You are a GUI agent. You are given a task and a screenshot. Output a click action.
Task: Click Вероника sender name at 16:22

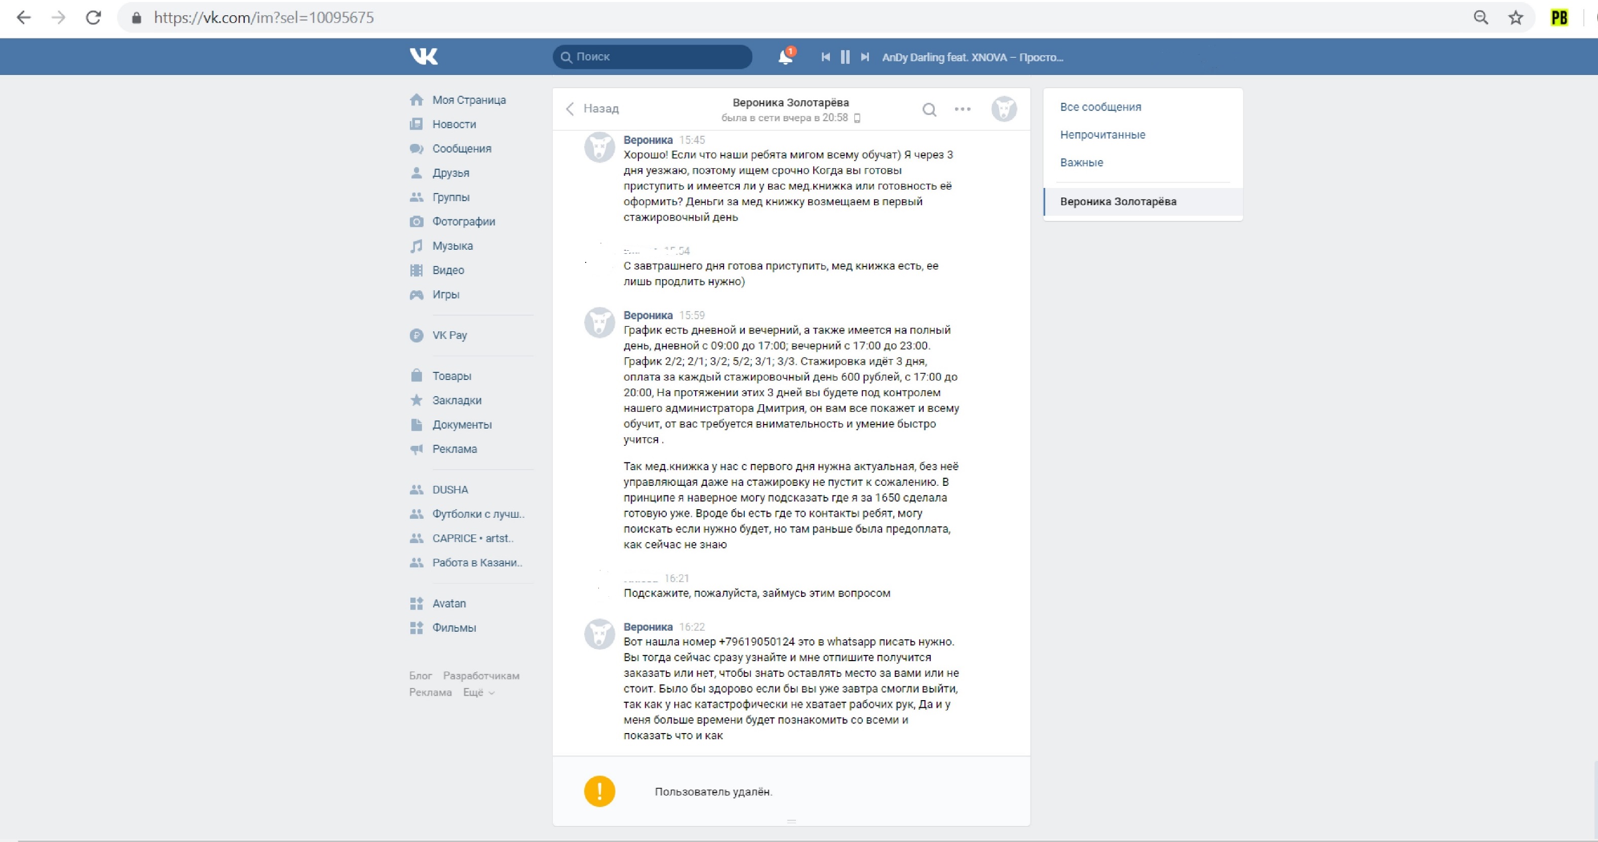pyautogui.click(x=648, y=627)
